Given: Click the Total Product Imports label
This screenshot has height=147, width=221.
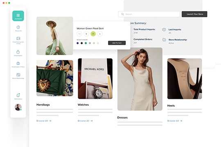Looking at the screenshot, I should coord(144,29).
